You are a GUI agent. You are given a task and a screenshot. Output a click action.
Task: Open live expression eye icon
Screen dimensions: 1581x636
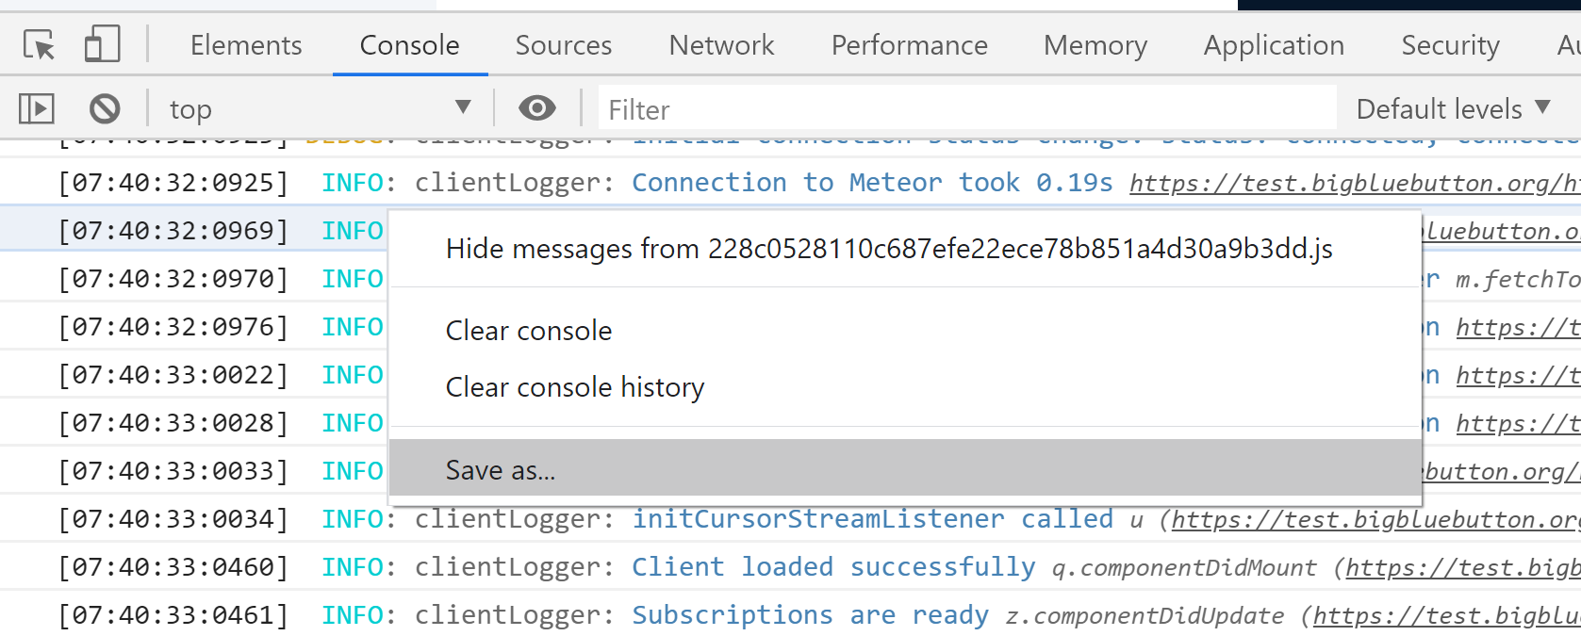pos(536,109)
